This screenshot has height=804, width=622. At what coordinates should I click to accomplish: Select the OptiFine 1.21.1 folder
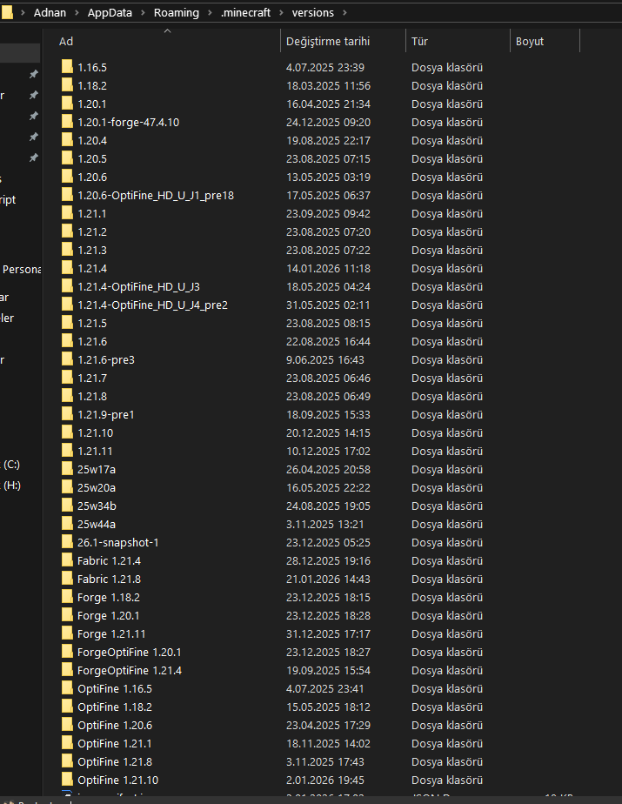click(x=114, y=743)
